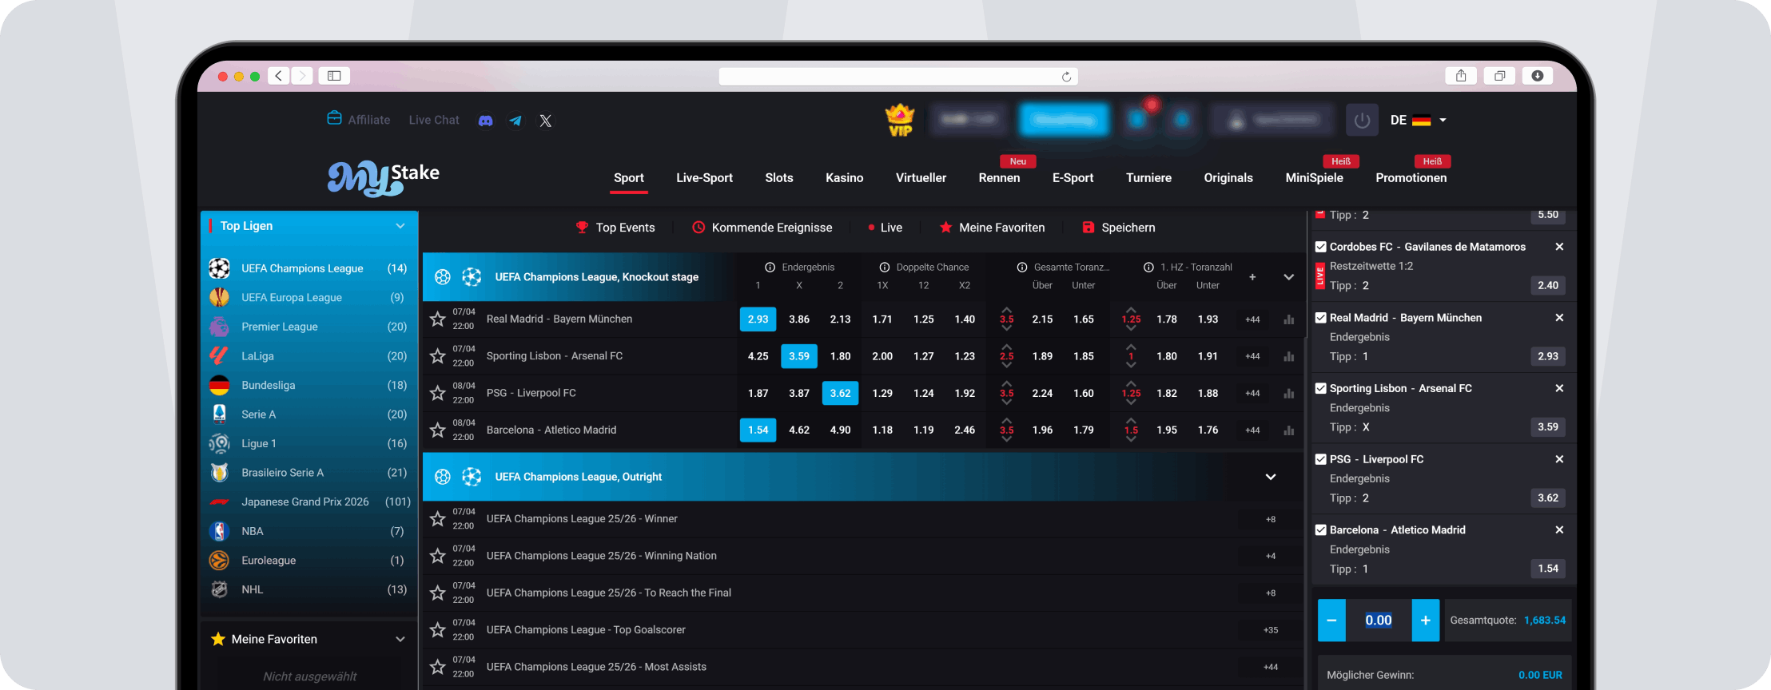
Task: Click the VIP crown icon
Action: coord(900,121)
